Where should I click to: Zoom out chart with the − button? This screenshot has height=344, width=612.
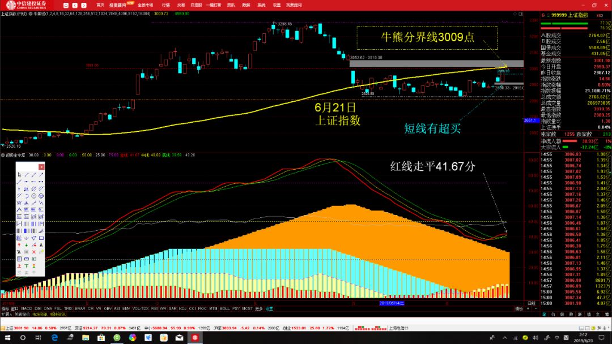coord(536,308)
